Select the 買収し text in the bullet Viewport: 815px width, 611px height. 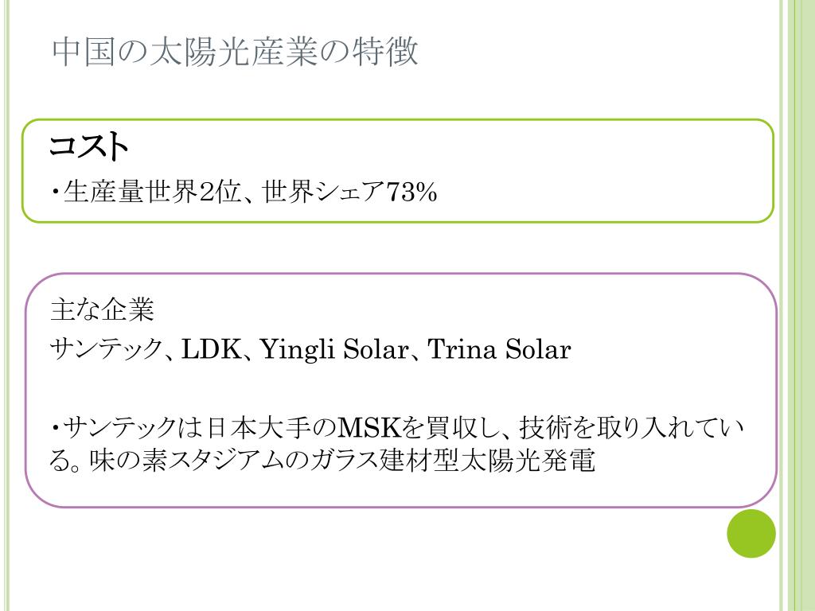463,428
